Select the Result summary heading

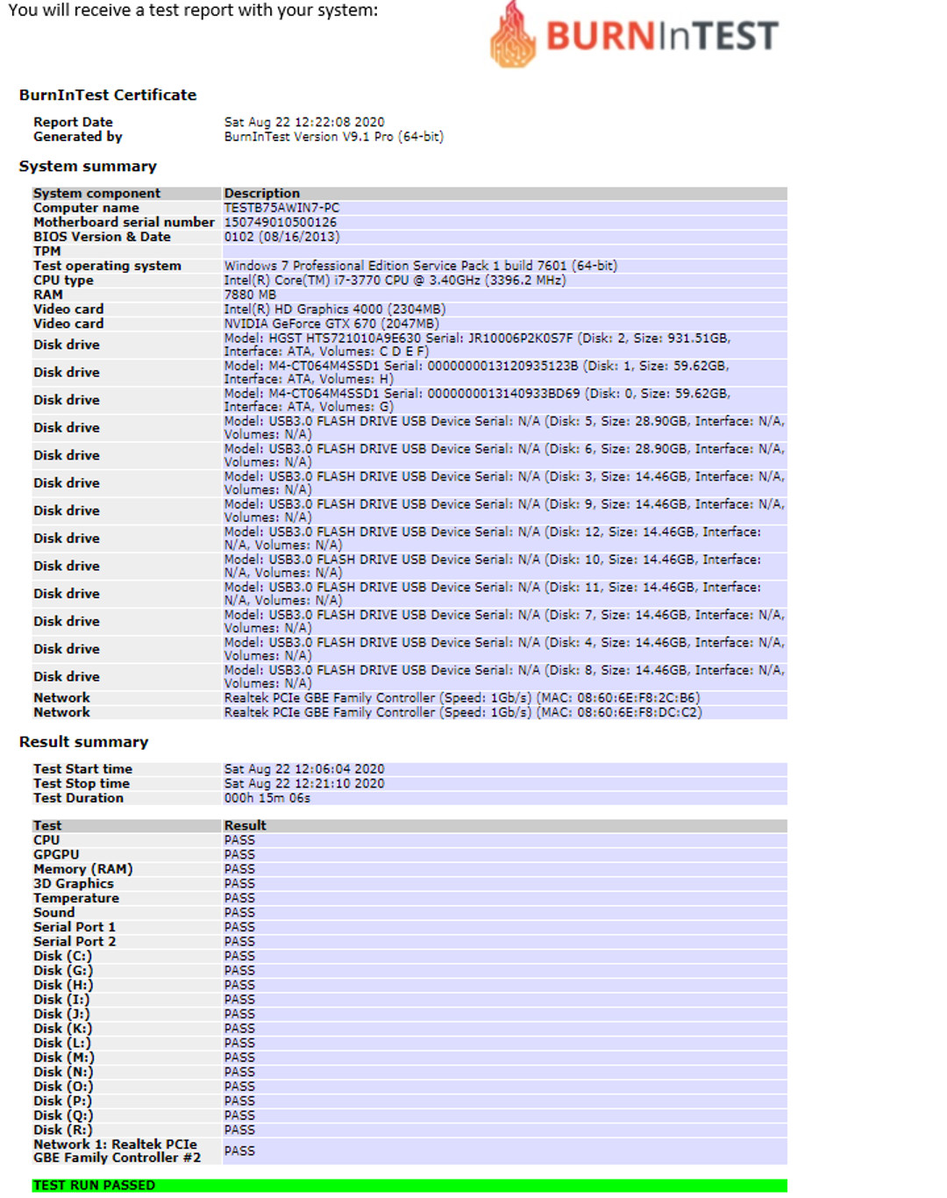pyautogui.click(x=84, y=742)
